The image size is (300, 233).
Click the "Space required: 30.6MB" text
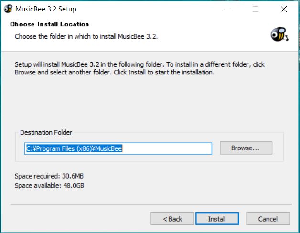pos(49,176)
